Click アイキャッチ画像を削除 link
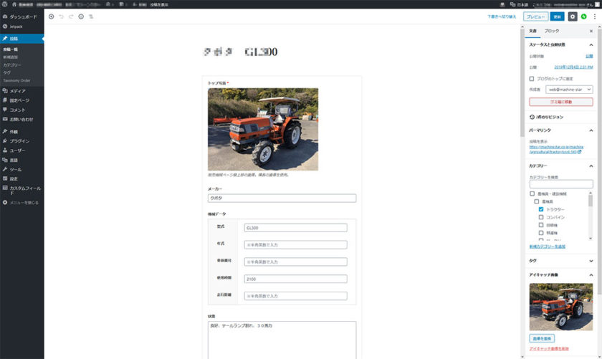Image resolution: width=602 pixels, height=359 pixels. [x=549, y=349]
